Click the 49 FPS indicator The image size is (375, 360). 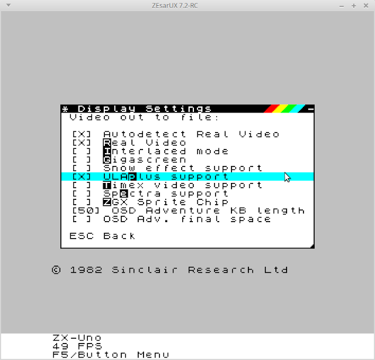click(x=77, y=346)
